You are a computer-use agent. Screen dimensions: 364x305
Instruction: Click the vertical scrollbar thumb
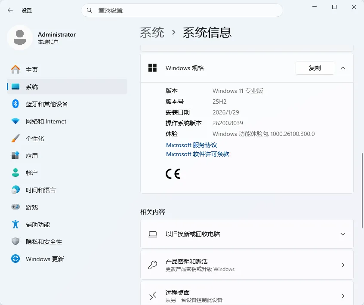tap(362, 190)
